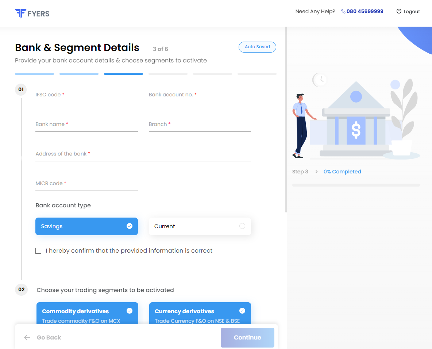
Task: Select Savings bank account type
Action: tap(86, 226)
